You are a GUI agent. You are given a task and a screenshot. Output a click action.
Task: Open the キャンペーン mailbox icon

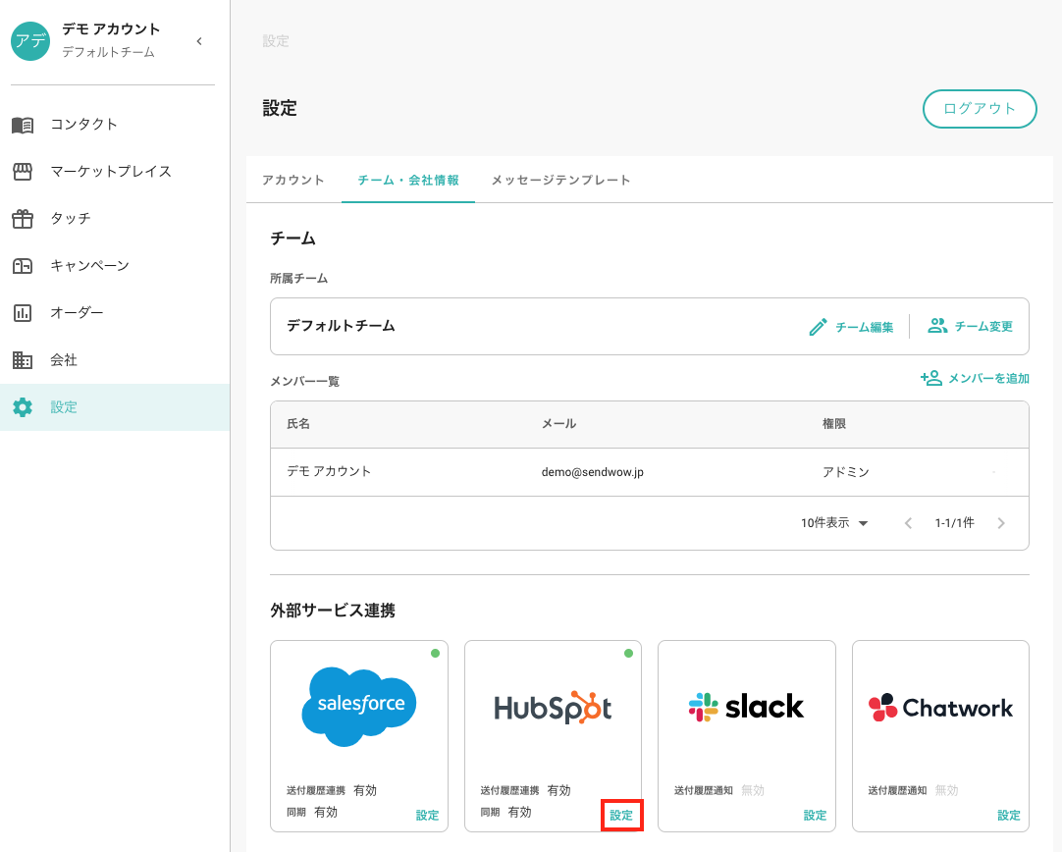pyautogui.click(x=23, y=265)
